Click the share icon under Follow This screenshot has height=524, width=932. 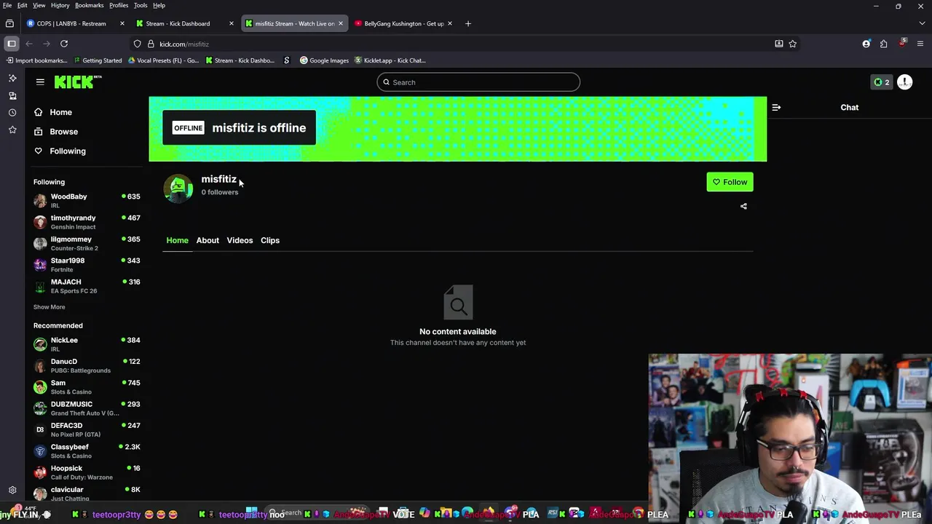pos(743,206)
